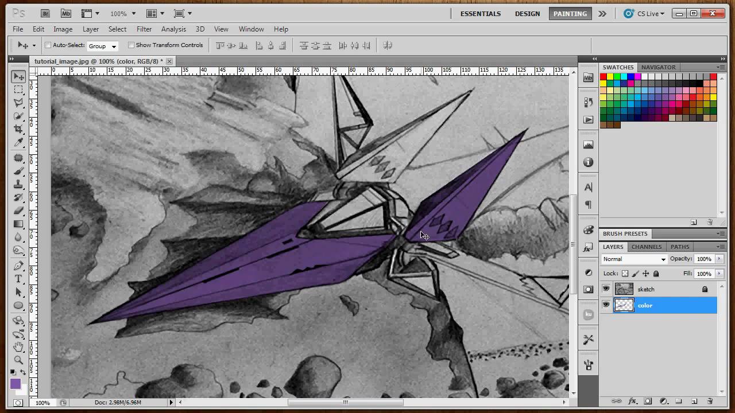Screen dimensions: 735x413
Task: Enable the Auto-Select checkbox
Action: tap(48, 45)
